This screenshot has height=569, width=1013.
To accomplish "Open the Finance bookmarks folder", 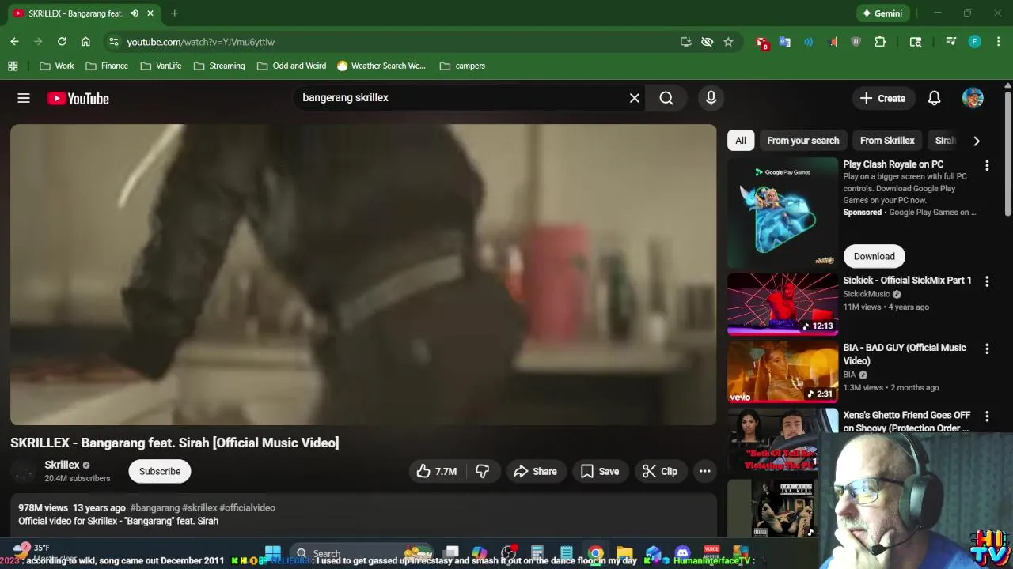I will [106, 66].
